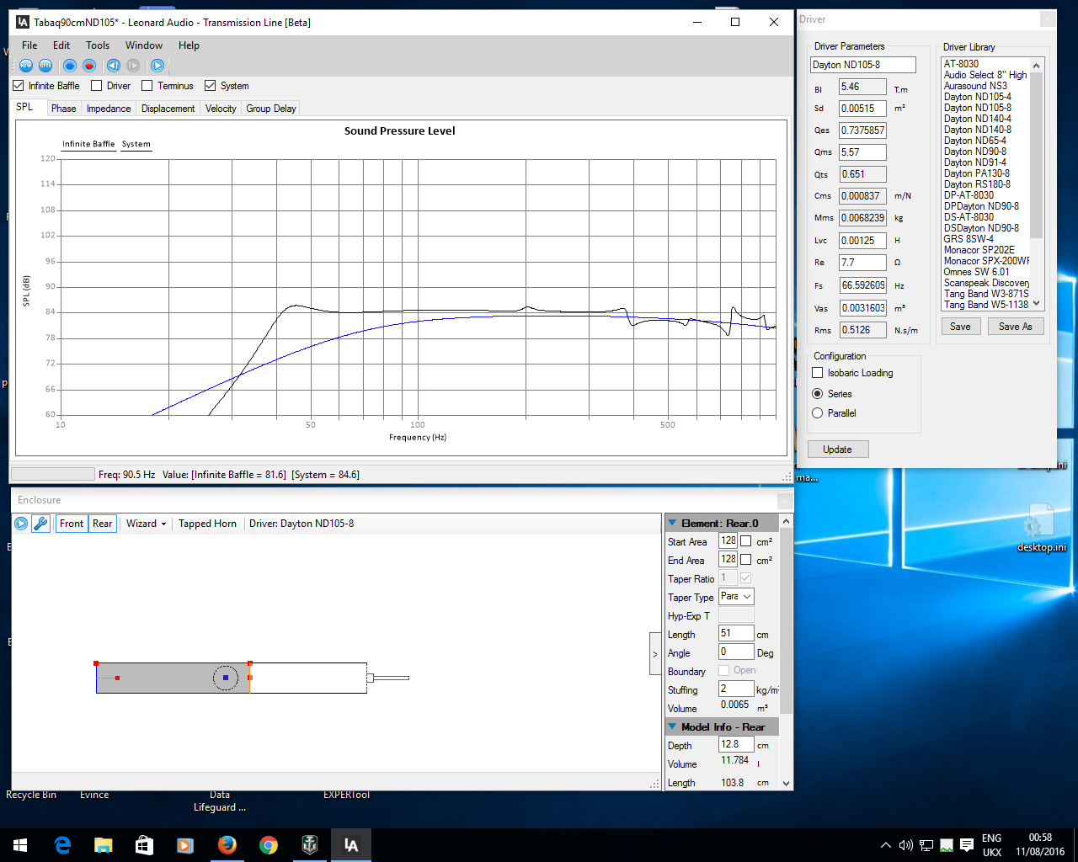Uncheck the Infinite Baffle checkbox
The image size is (1078, 862).
pos(19,86)
